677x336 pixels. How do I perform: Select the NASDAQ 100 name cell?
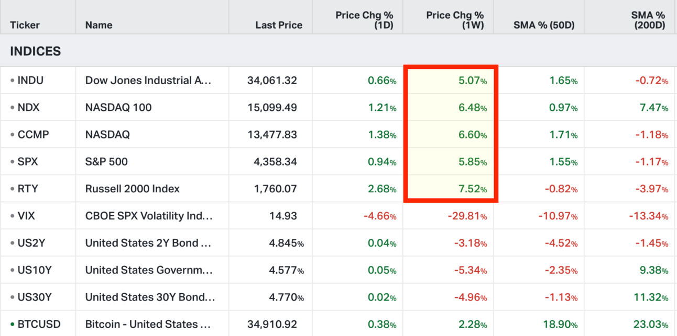(x=118, y=108)
